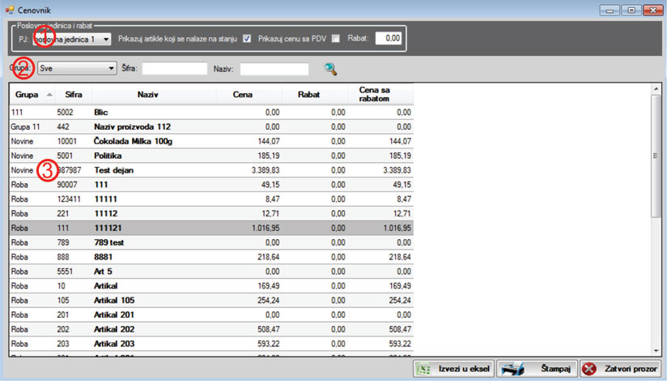
Task: Click the 'Cena sa rabatom' column header
Action: tap(380, 94)
